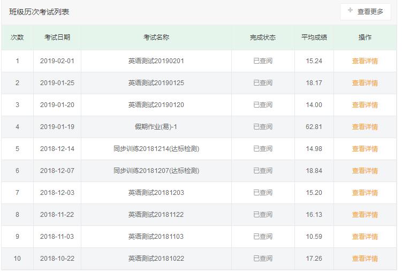402x272 pixels.
Task: Click the average score 17.26
Action: point(314,259)
